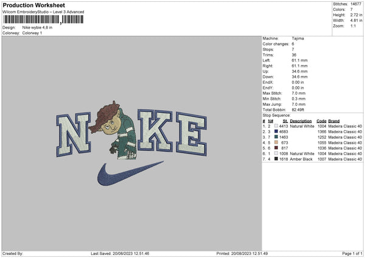Click the Nike wybie embroidery design preview
This screenshot has height=258, width=365.
[131, 143]
